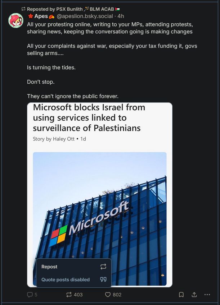Open the Microsoft blocks Israel article headline

[x=89, y=117]
